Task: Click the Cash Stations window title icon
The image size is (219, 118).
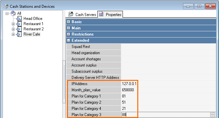Action: point(6,6)
